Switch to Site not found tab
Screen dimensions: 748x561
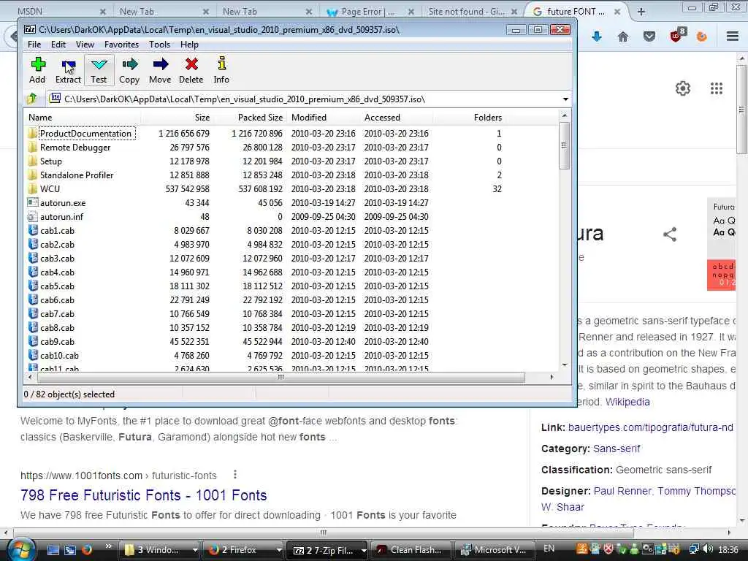473,12
